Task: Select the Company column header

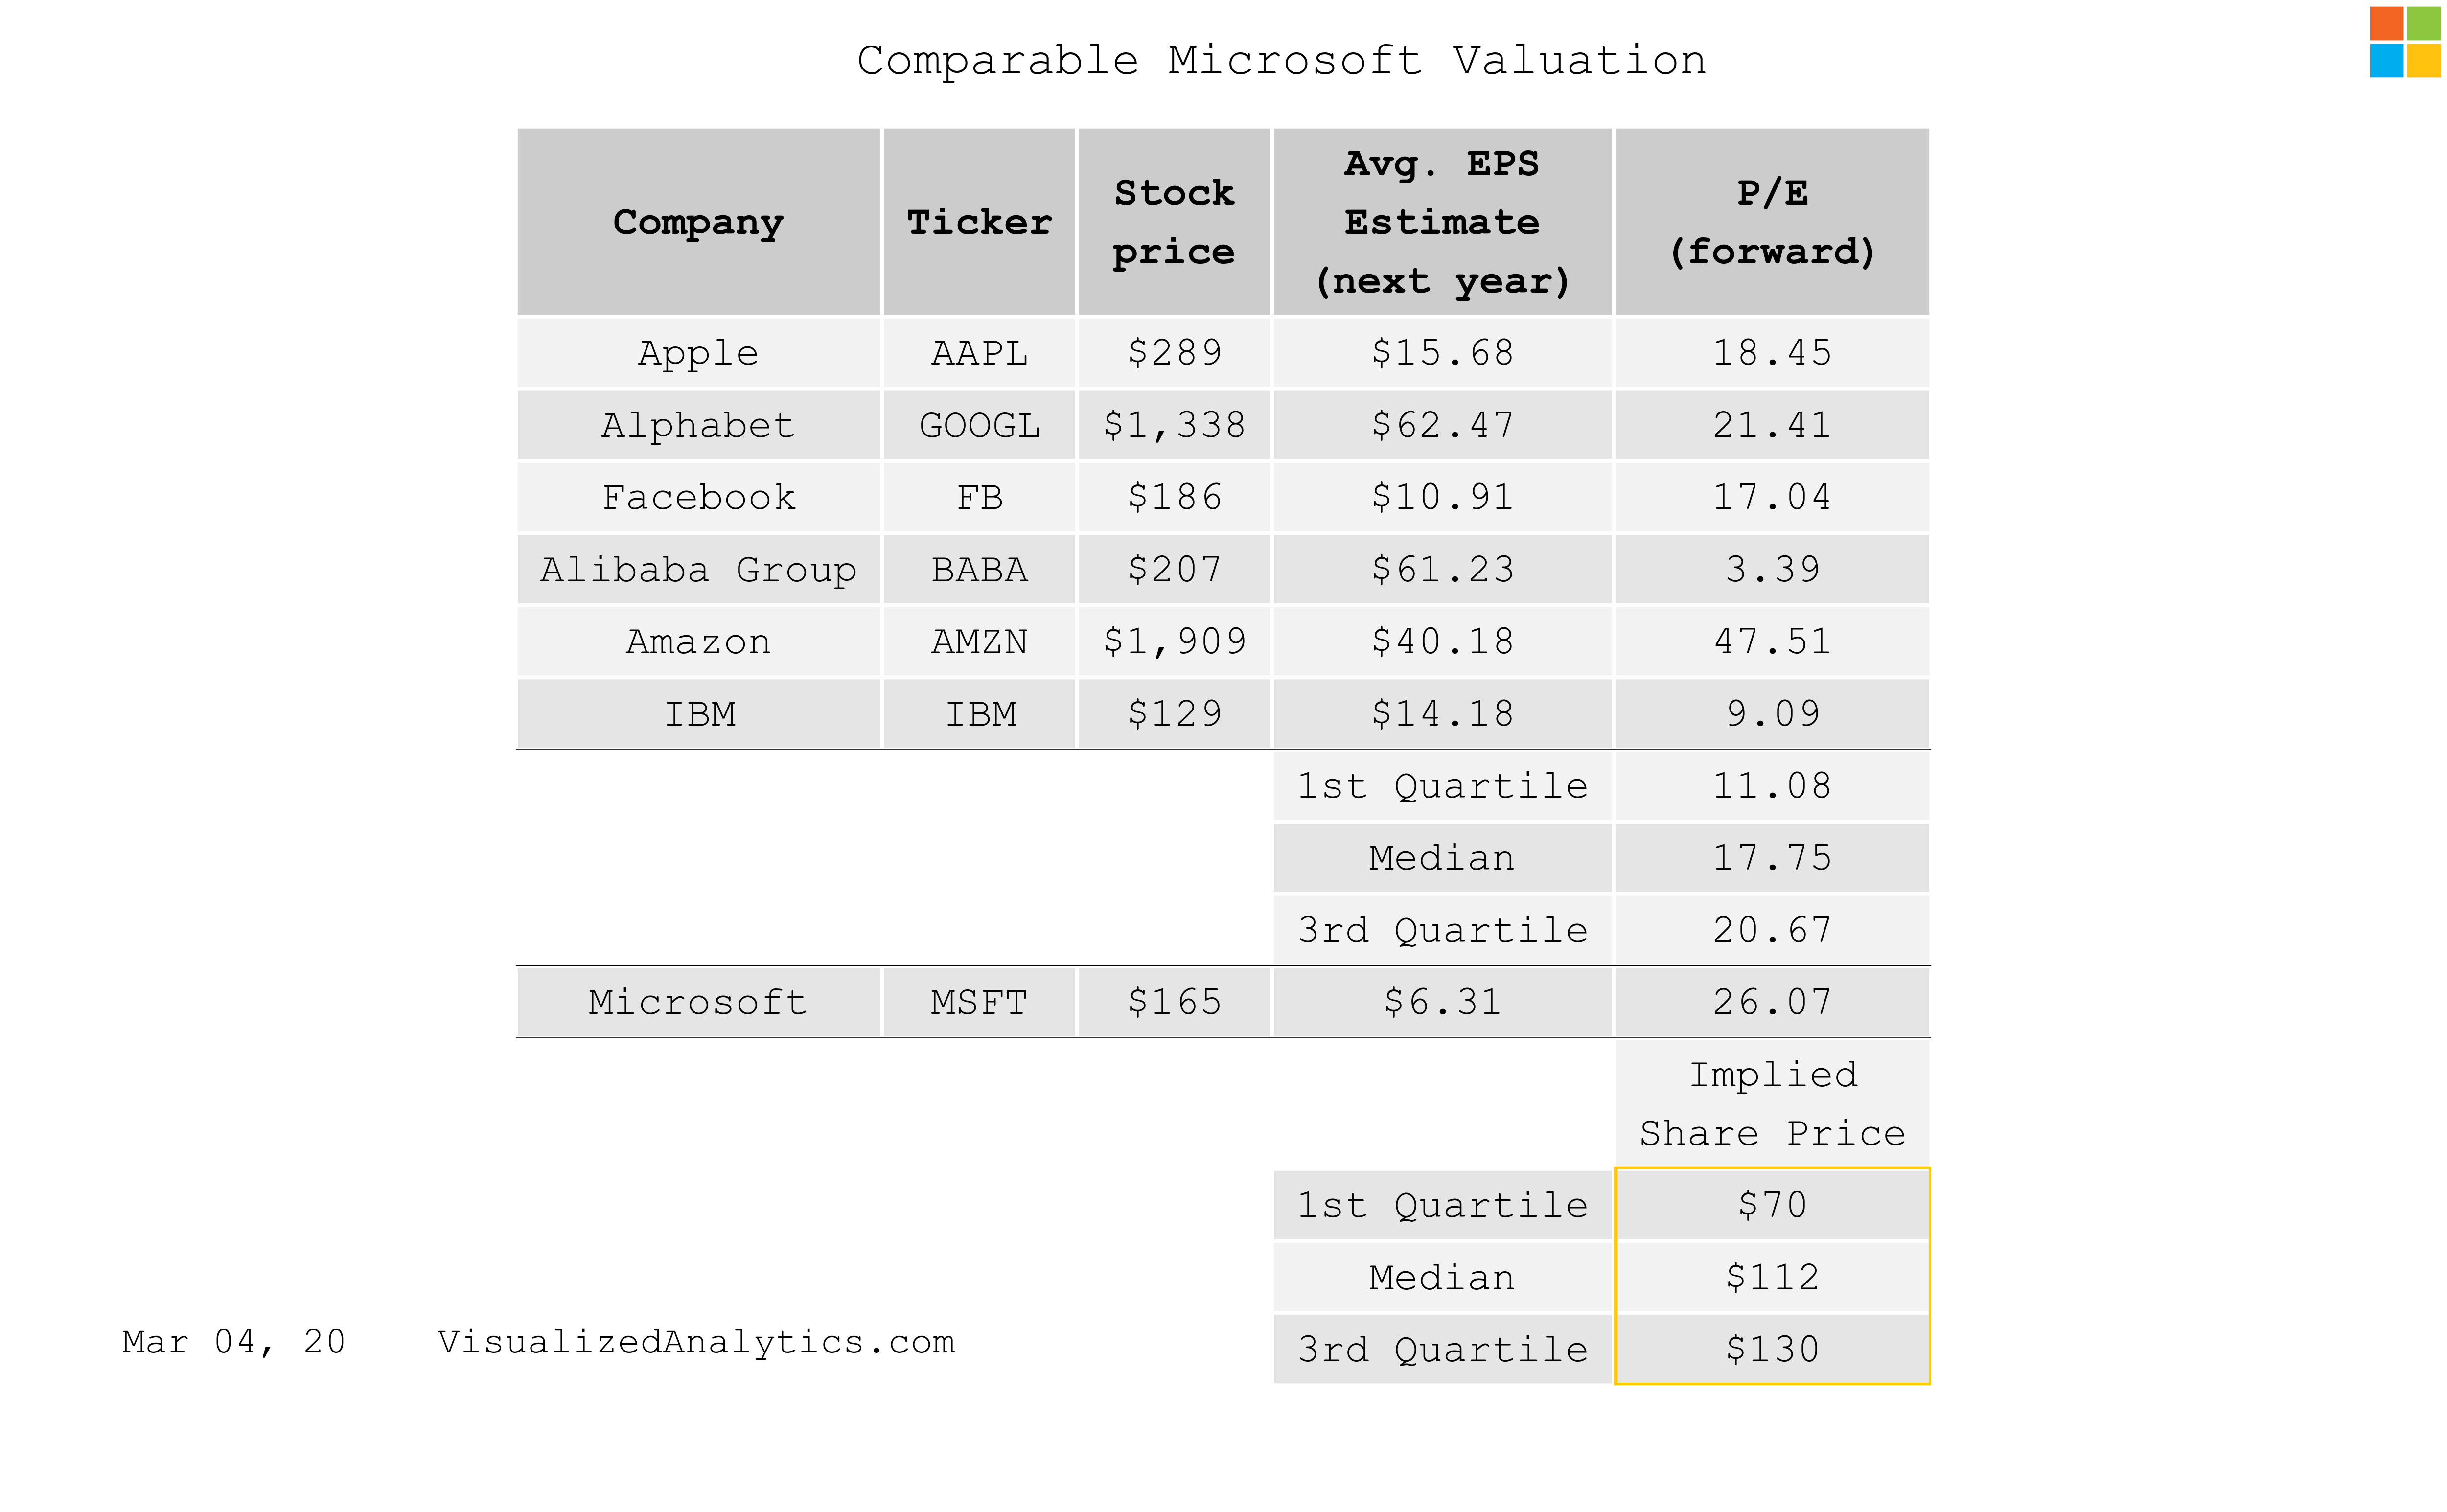Action: (x=698, y=222)
